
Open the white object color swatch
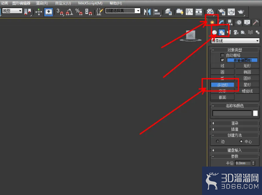click(x=255, y=113)
